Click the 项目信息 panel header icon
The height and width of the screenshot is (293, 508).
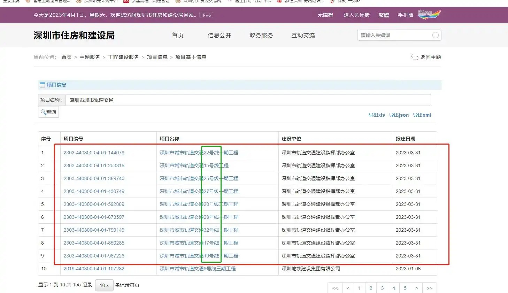click(43, 85)
